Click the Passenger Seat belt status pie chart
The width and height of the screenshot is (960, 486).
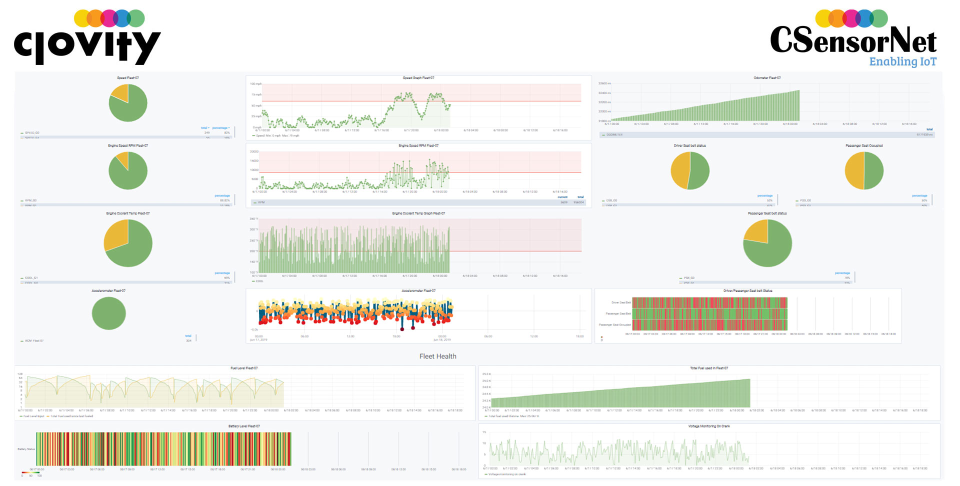[767, 243]
